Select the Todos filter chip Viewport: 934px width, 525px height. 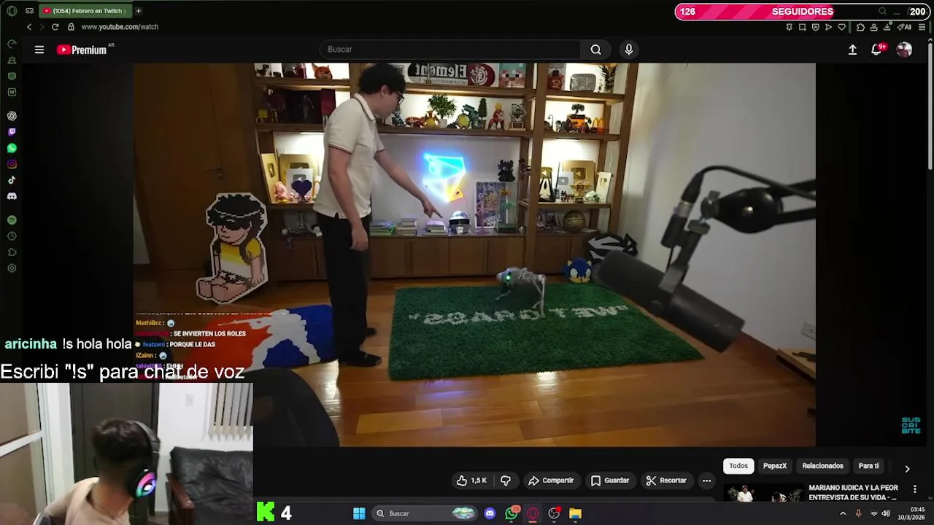point(738,466)
